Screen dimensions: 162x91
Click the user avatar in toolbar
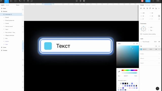coord(142,1)
